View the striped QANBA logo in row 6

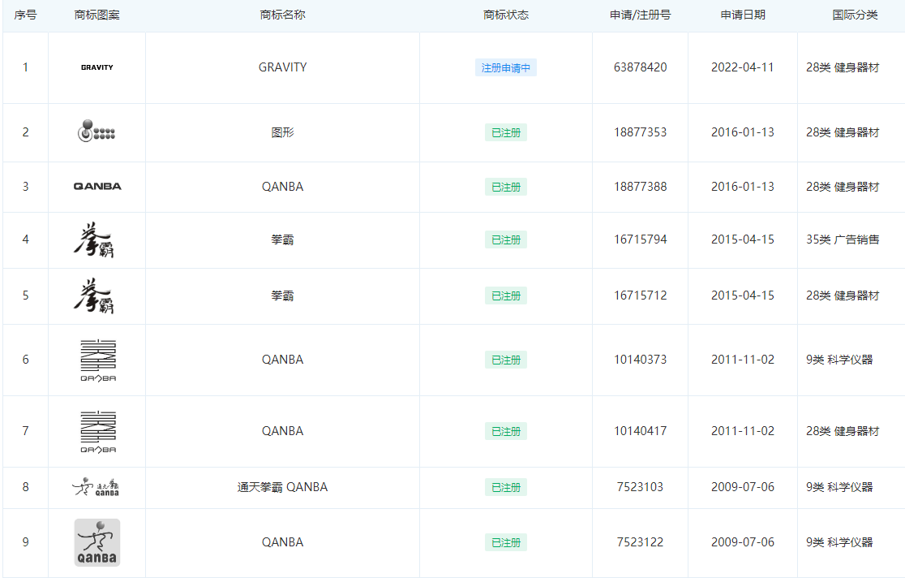tap(98, 360)
